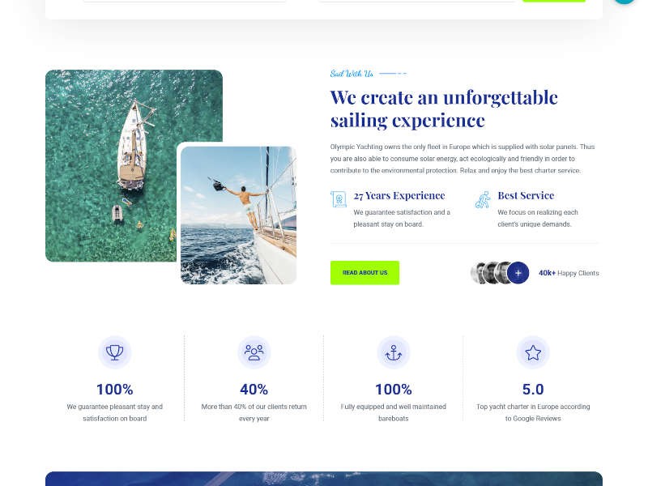Click the anchor icon
The height and width of the screenshot is (486, 648).
tap(393, 352)
